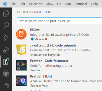Open the Search view magnifier icon
The height and width of the screenshot is (91, 102).
pyautogui.click(x=6, y=25)
